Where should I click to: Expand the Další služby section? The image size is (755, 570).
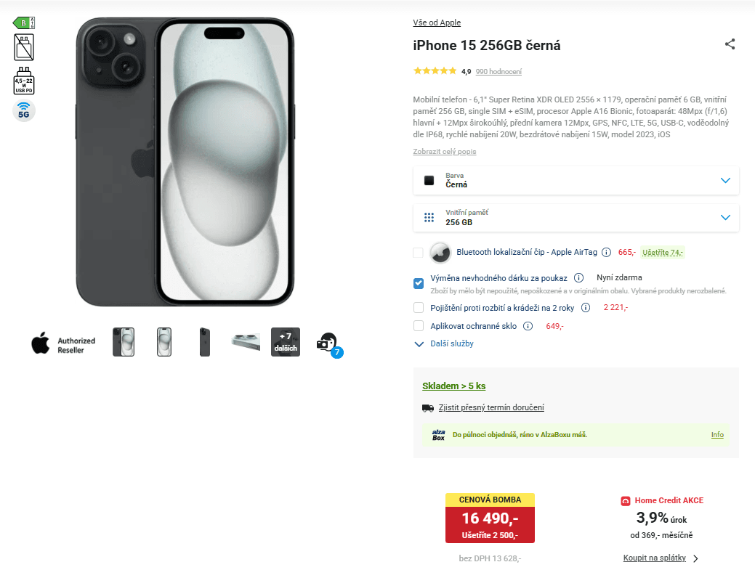tap(451, 343)
